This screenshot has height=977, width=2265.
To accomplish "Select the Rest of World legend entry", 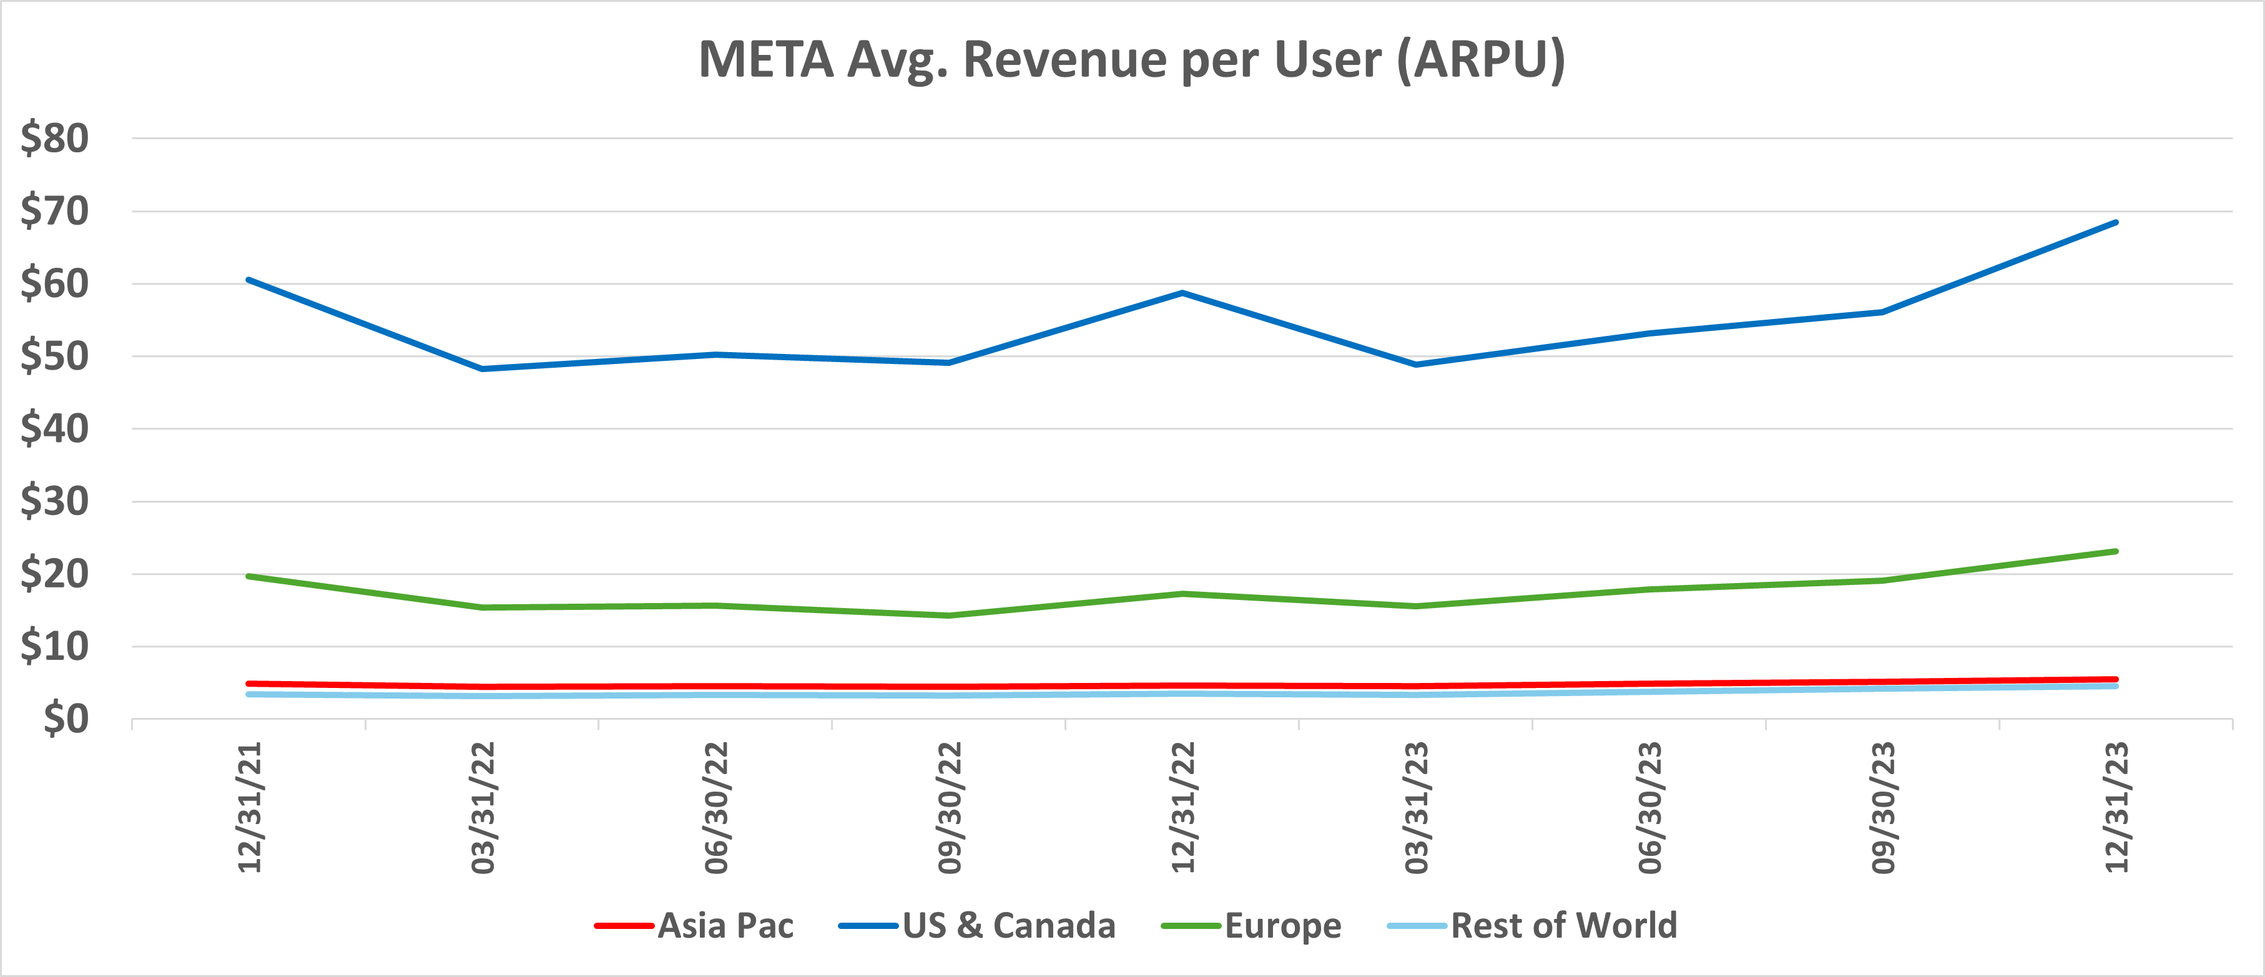I will pos(1563,926).
